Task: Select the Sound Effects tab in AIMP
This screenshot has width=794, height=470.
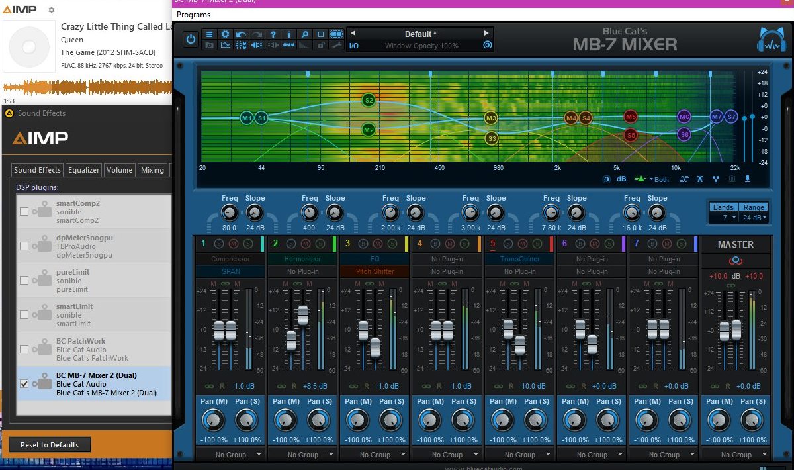Action: [38, 170]
